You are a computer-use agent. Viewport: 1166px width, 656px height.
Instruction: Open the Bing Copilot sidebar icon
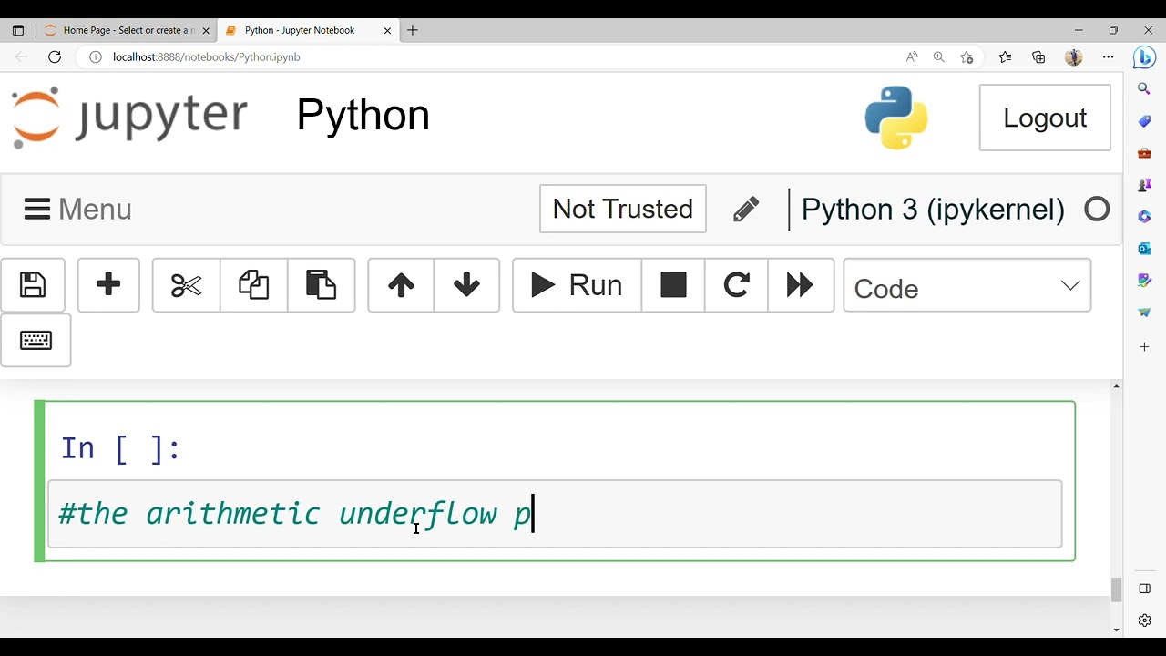(x=1144, y=56)
